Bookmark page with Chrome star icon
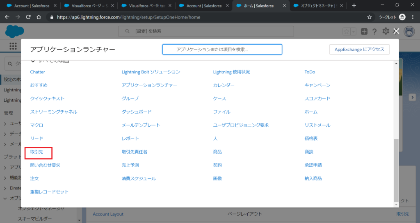Viewport: 420px width, 223px height. [x=369, y=17]
